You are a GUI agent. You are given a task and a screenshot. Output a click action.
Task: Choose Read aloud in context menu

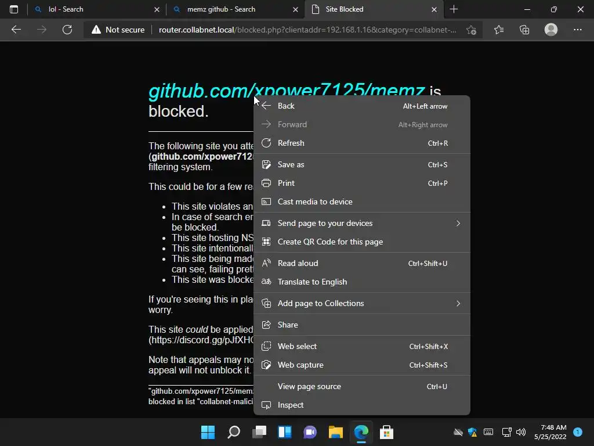362,263
